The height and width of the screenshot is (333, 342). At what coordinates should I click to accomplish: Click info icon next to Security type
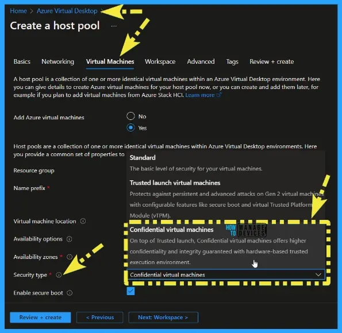pyautogui.click(x=59, y=275)
